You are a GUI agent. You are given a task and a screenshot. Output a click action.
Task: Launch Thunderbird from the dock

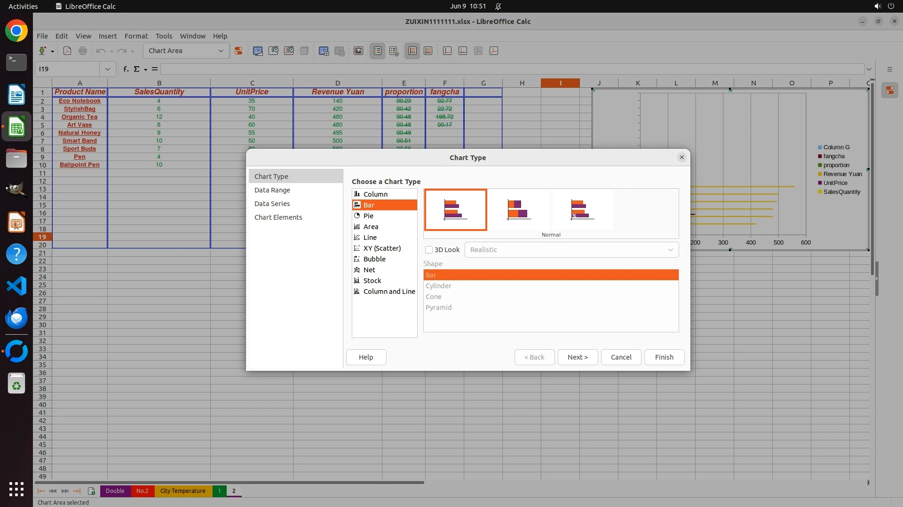(16, 318)
